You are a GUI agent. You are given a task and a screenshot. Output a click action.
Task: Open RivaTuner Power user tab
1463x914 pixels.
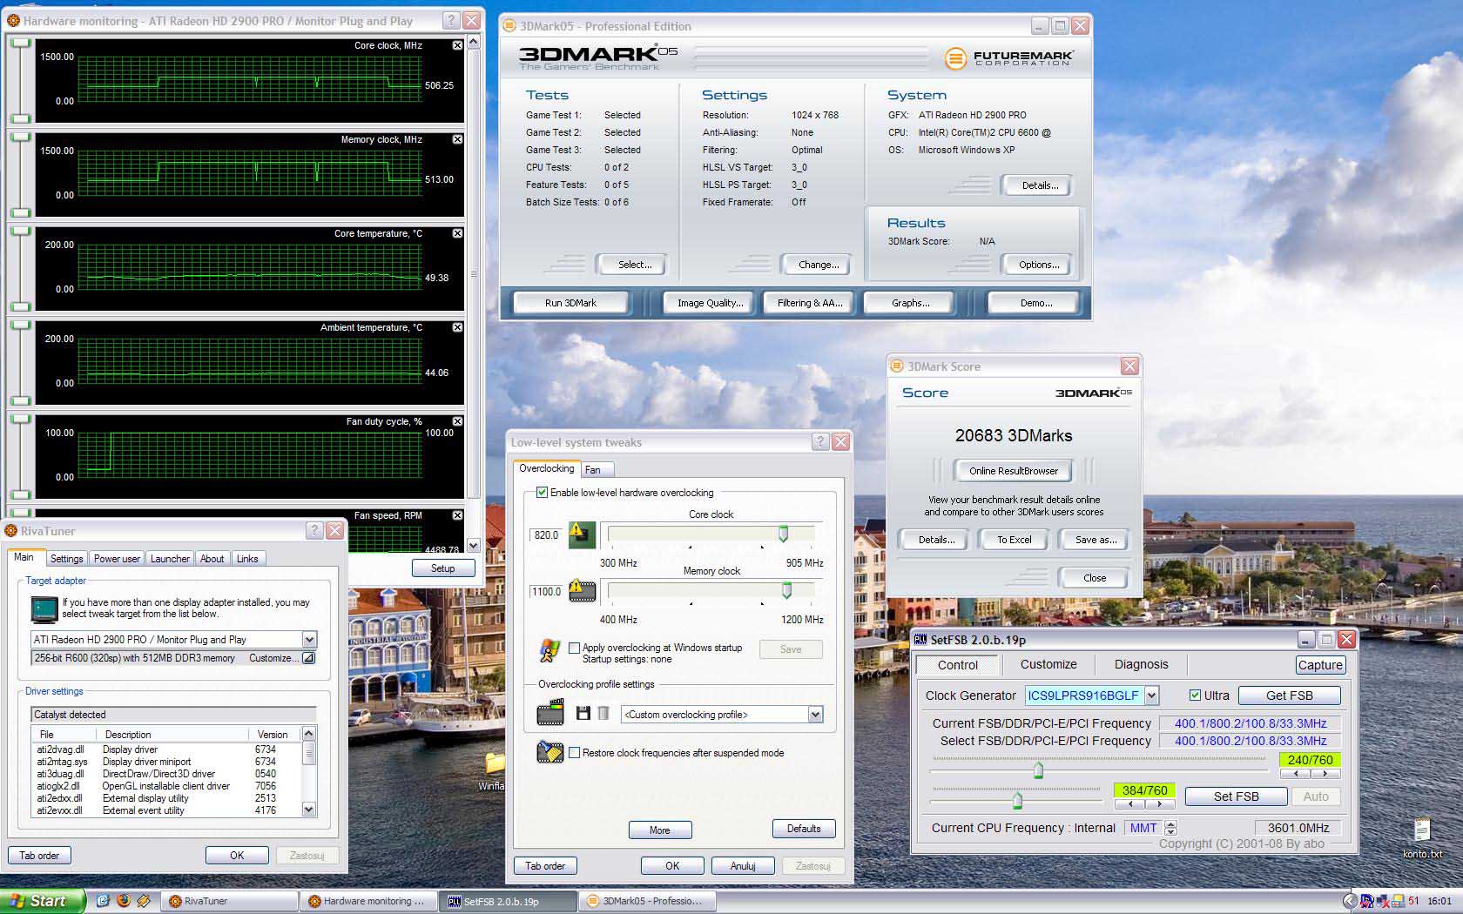pyautogui.click(x=117, y=559)
